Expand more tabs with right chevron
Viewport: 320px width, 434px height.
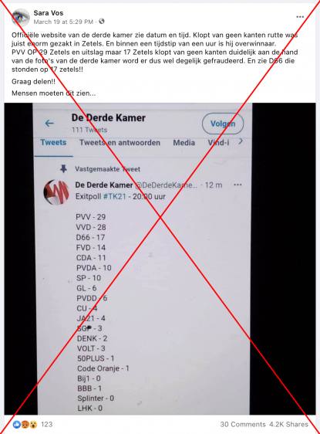click(241, 141)
